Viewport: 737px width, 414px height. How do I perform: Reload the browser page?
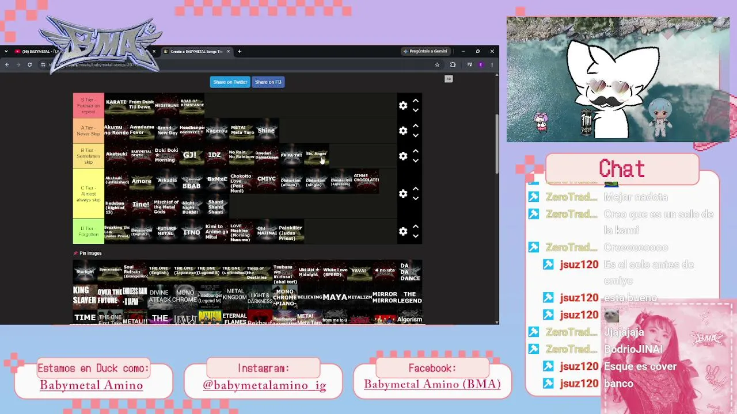tap(29, 64)
